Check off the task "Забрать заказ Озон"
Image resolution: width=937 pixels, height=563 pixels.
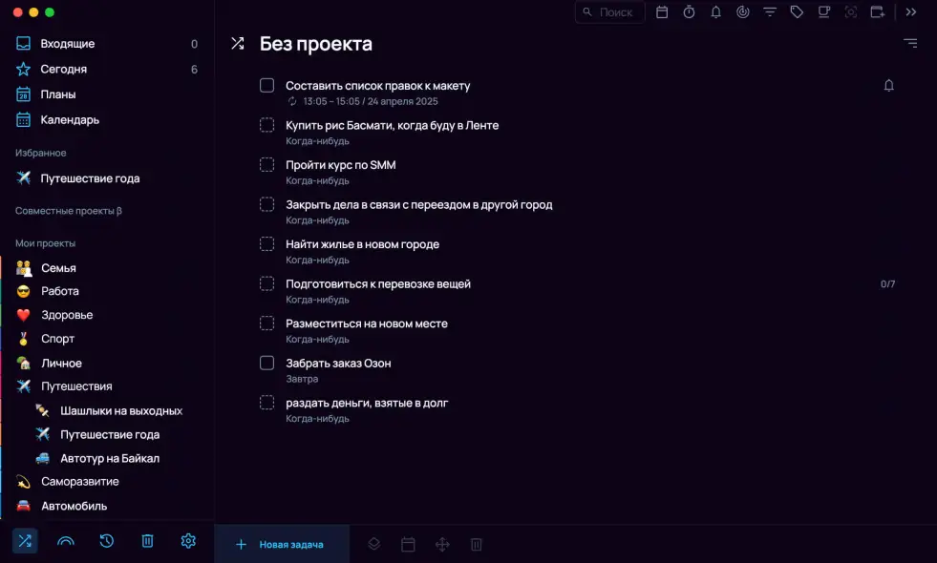tap(266, 363)
